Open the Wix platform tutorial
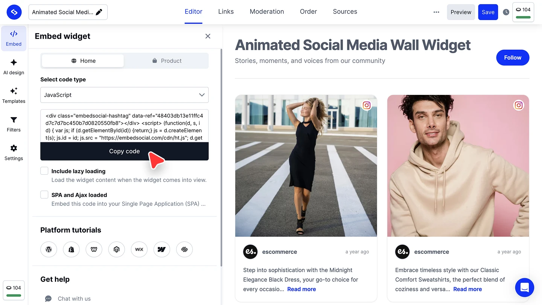This screenshot has width=542, height=305. pyautogui.click(x=139, y=249)
